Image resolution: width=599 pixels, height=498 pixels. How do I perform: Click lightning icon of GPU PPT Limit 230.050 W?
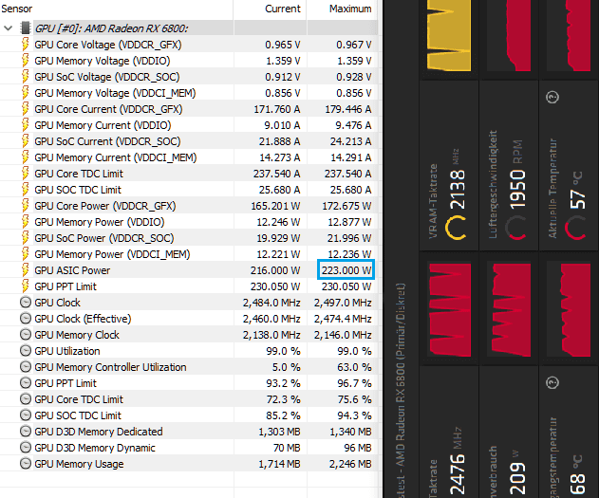point(26,286)
